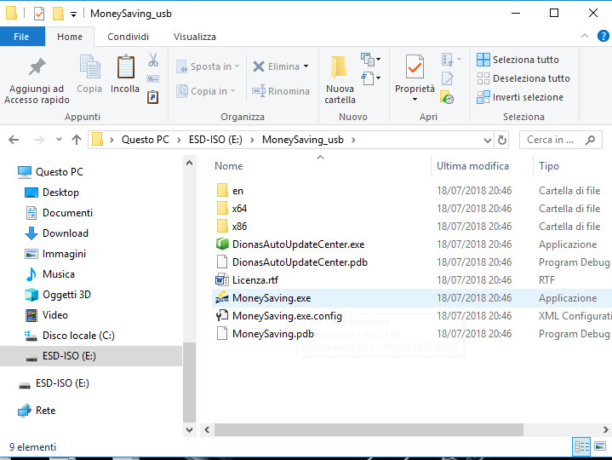Click the Modifica edit icon in Apri
612x460 pixels.
pyautogui.click(x=447, y=78)
